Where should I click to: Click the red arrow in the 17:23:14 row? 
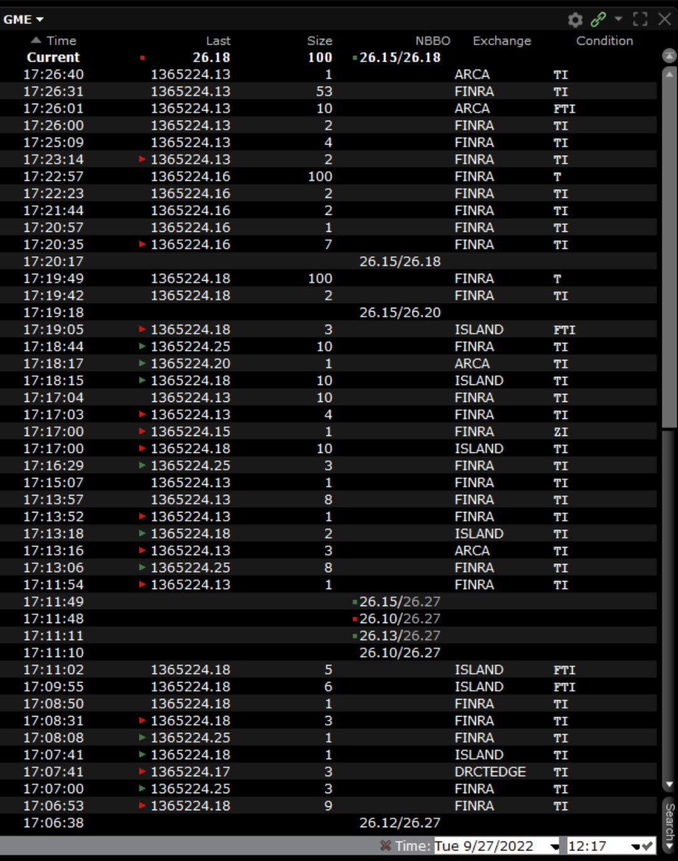pyautogui.click(x=143, y=160)
